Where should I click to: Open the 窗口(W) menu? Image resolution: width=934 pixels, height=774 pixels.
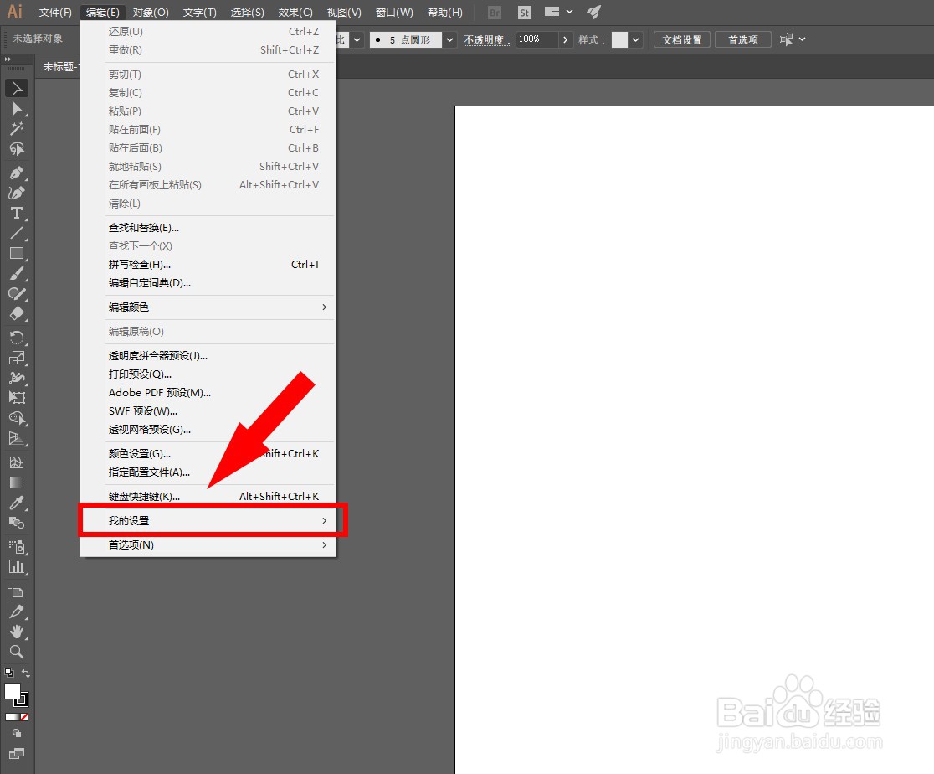tap(394, 12)
